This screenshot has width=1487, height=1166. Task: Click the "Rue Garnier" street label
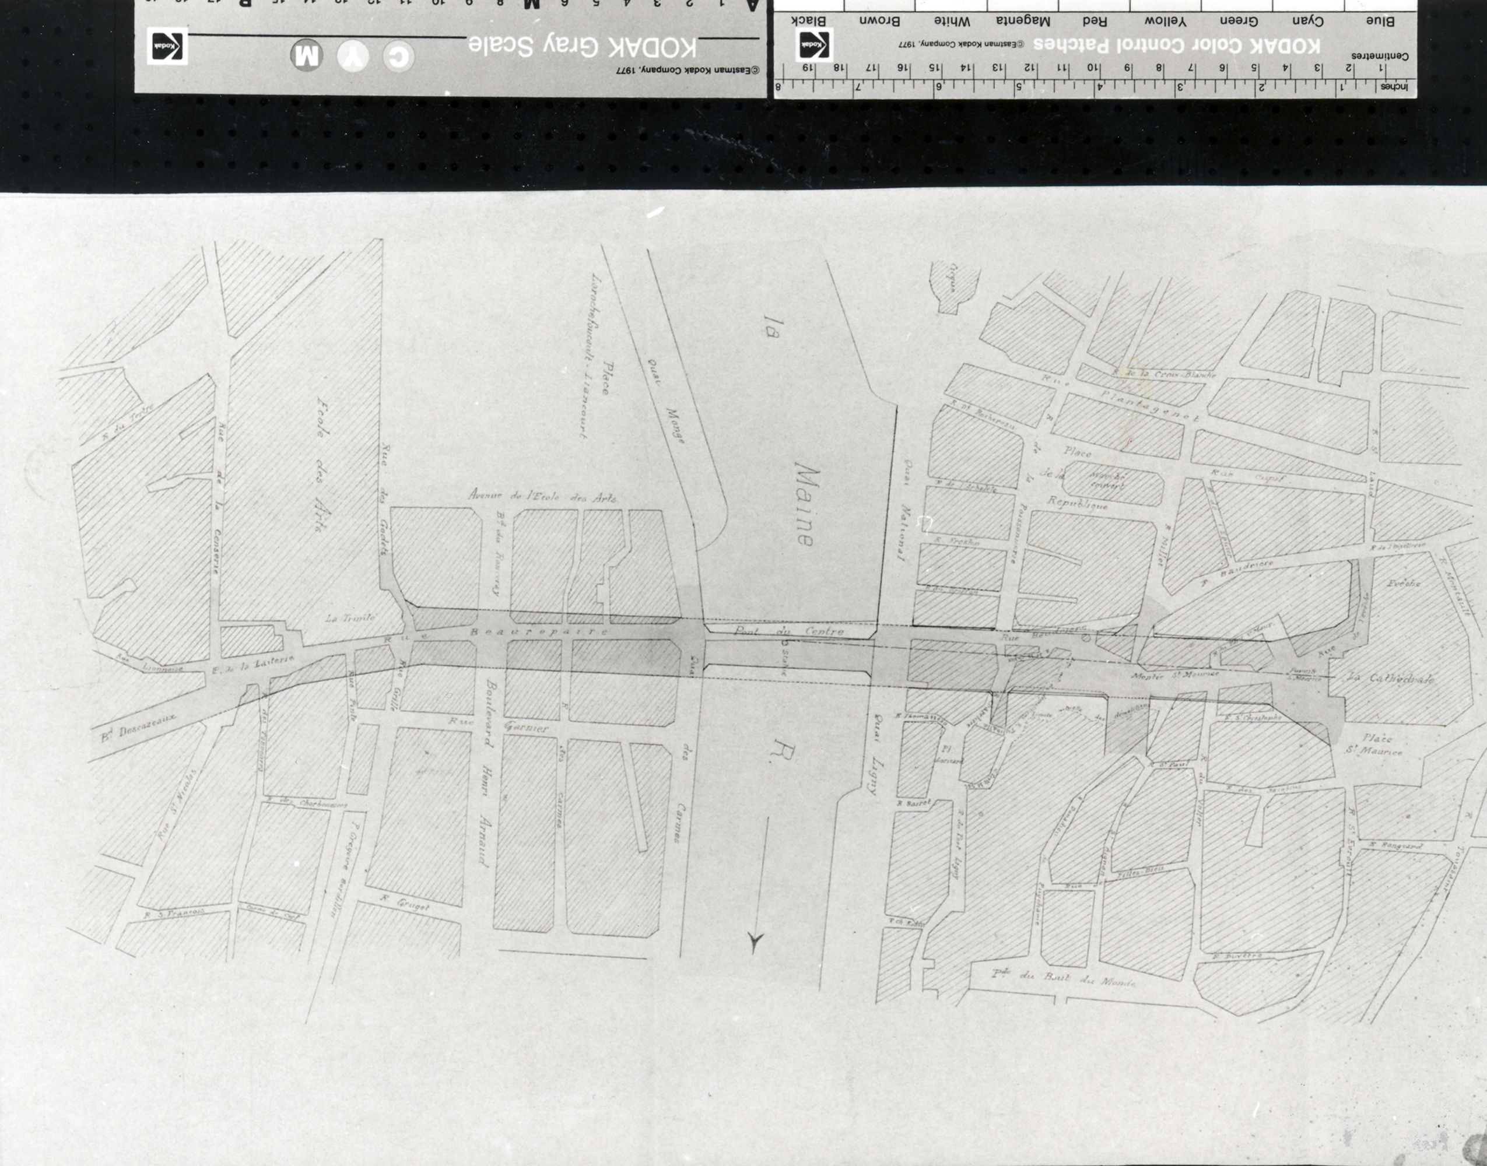[x=499, y=726]
